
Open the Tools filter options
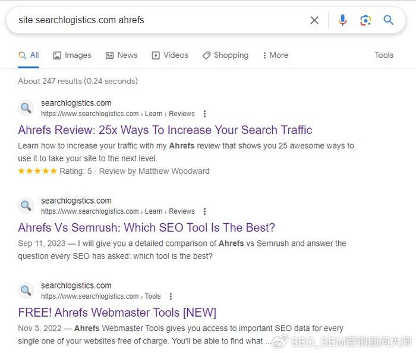[384, 55]
